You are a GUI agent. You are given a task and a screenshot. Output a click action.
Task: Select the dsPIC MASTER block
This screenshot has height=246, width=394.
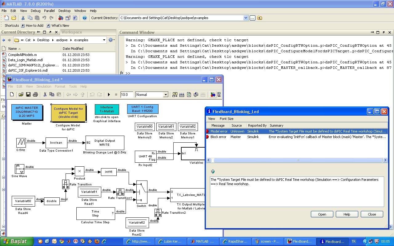26,112
